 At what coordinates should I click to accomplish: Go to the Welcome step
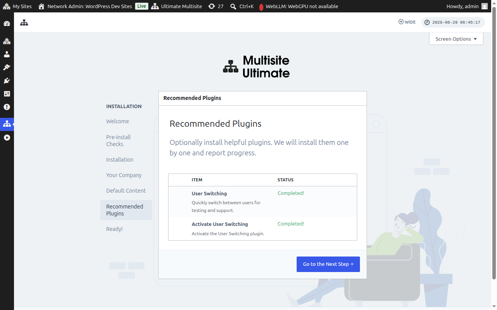(118, 121)
